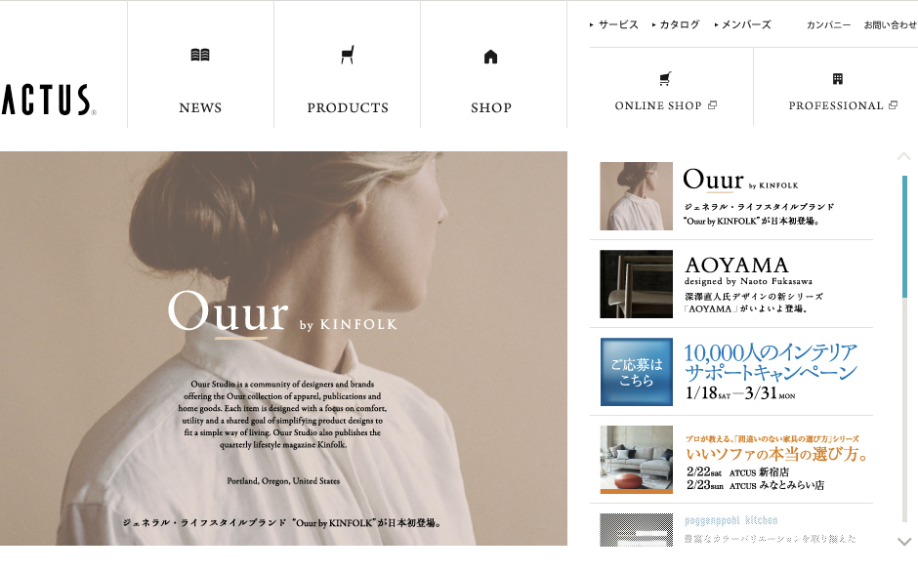Click the '1/18 SAT — 3/31 MON' date text
The width and height of the screenshot is (918, 573).
click(740, 392)
